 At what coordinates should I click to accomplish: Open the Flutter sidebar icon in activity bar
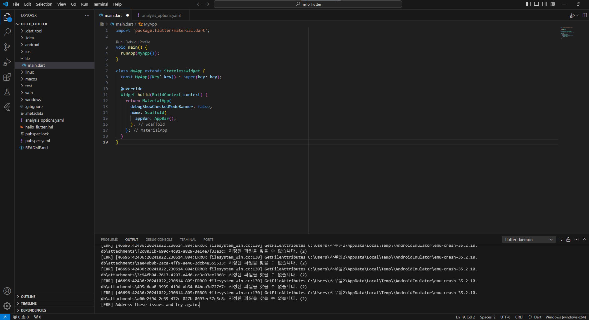coord(7,107)
